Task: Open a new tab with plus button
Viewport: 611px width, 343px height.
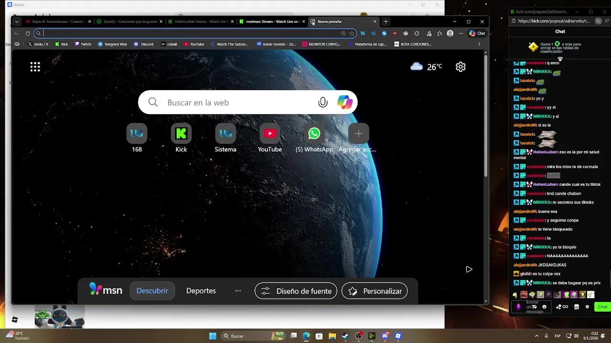Action: pyautogui.click(x=386, y=21)
